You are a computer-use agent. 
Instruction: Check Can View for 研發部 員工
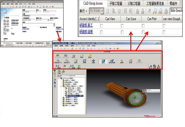(x=102, y=26)
